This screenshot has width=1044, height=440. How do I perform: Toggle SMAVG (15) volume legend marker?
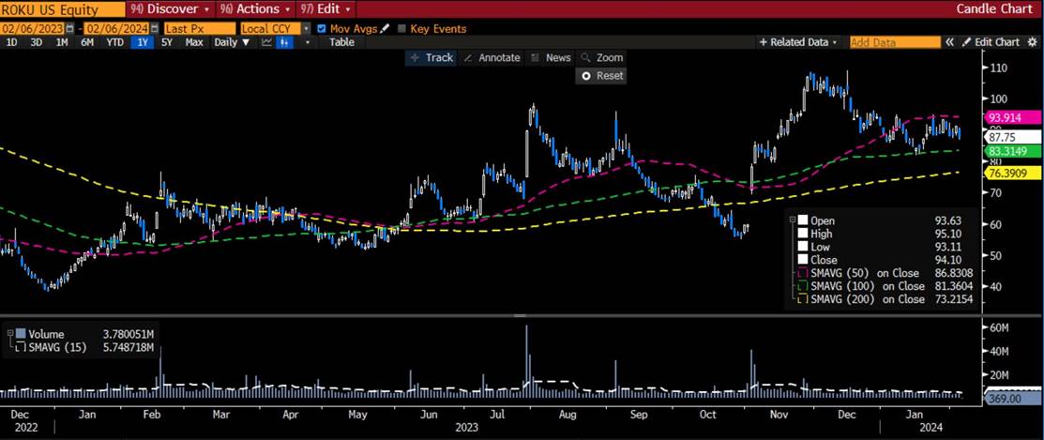[20, 347]
